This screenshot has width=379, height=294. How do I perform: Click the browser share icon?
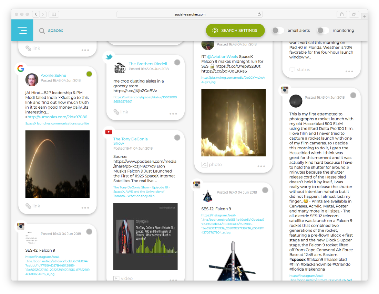(342, 14)
